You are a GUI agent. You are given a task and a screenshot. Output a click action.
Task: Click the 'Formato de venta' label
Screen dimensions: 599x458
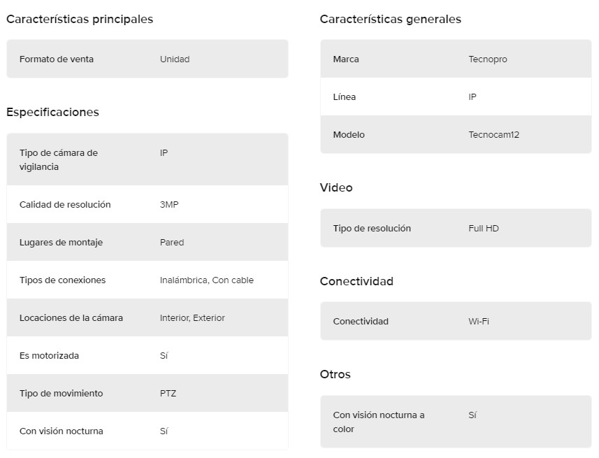tap(57, 59)
